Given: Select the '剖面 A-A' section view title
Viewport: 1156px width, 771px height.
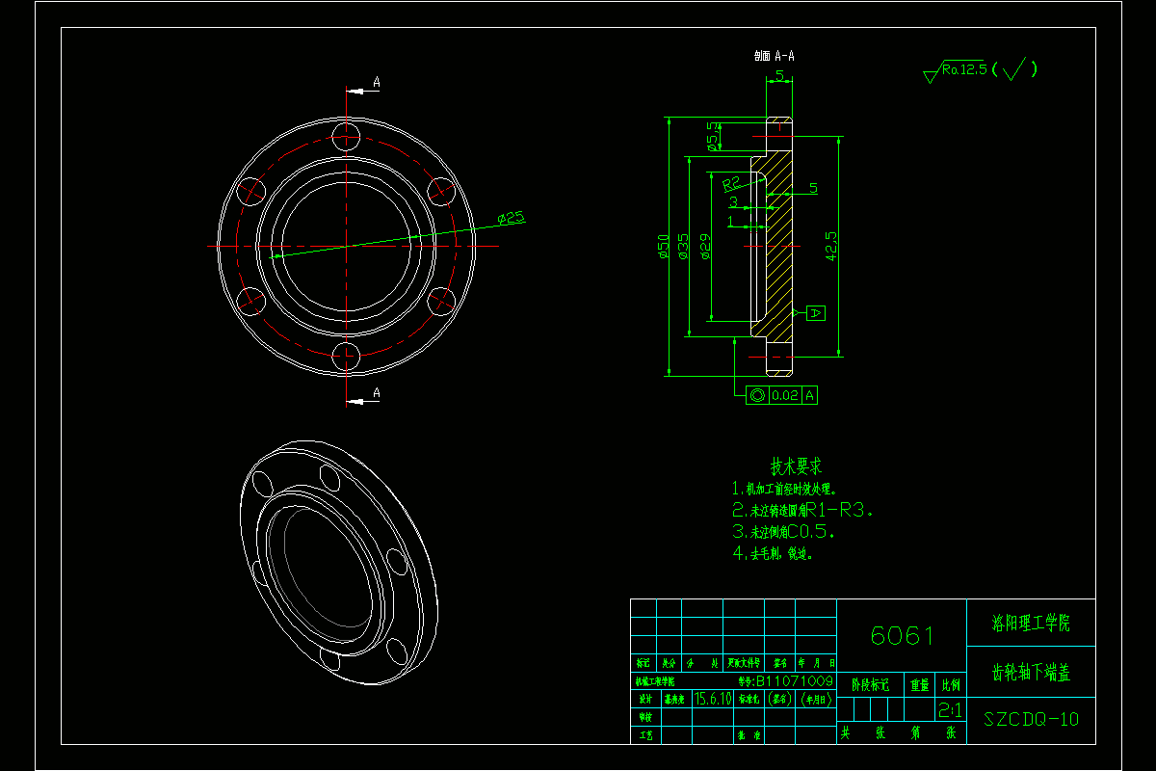Looking at the screenshot, I should [774, 56].
